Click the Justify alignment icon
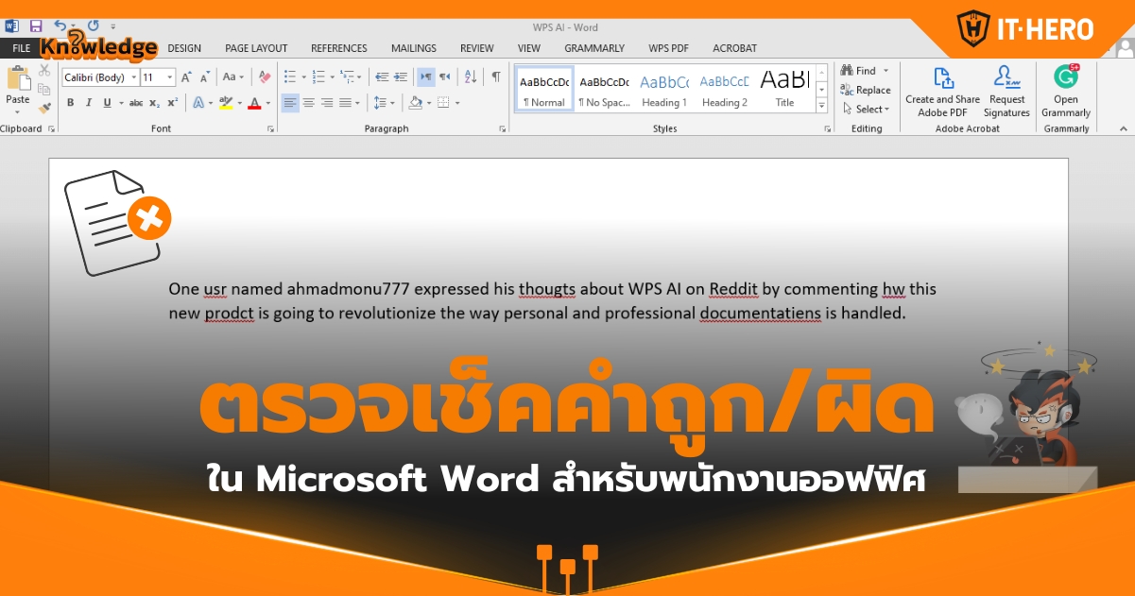Viewport: 1135px width, 596px height. click(345, 103)
